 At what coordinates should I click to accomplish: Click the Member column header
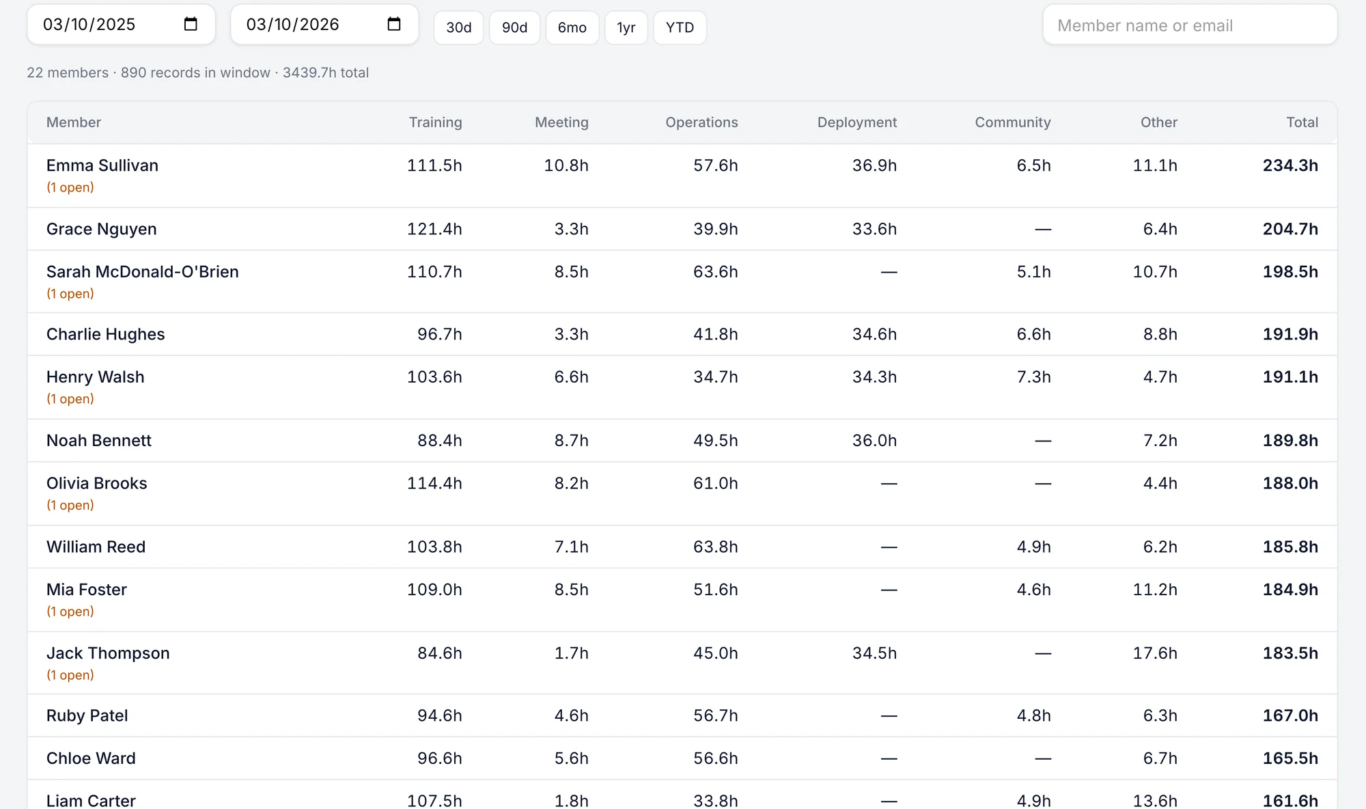click(x=74, y=122)
